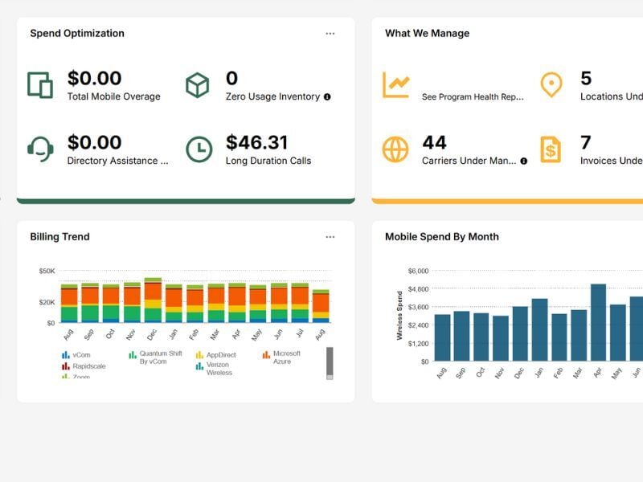Open Billing Trend ellipsis options menu
Viewport: 643px width, 482px height.
pyautogui.click(x=330, y=237)
